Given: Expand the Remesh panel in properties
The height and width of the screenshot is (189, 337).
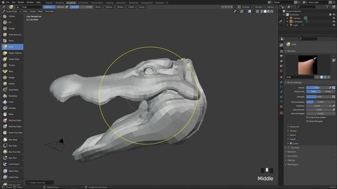Looking at the screenshot, I should (291, 152).
